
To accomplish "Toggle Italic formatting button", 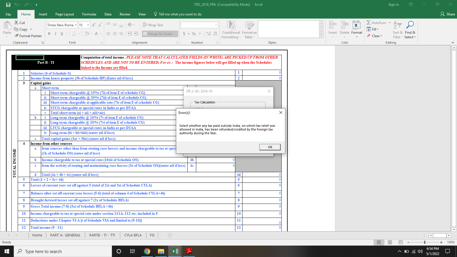I will (x=55, y=34).
